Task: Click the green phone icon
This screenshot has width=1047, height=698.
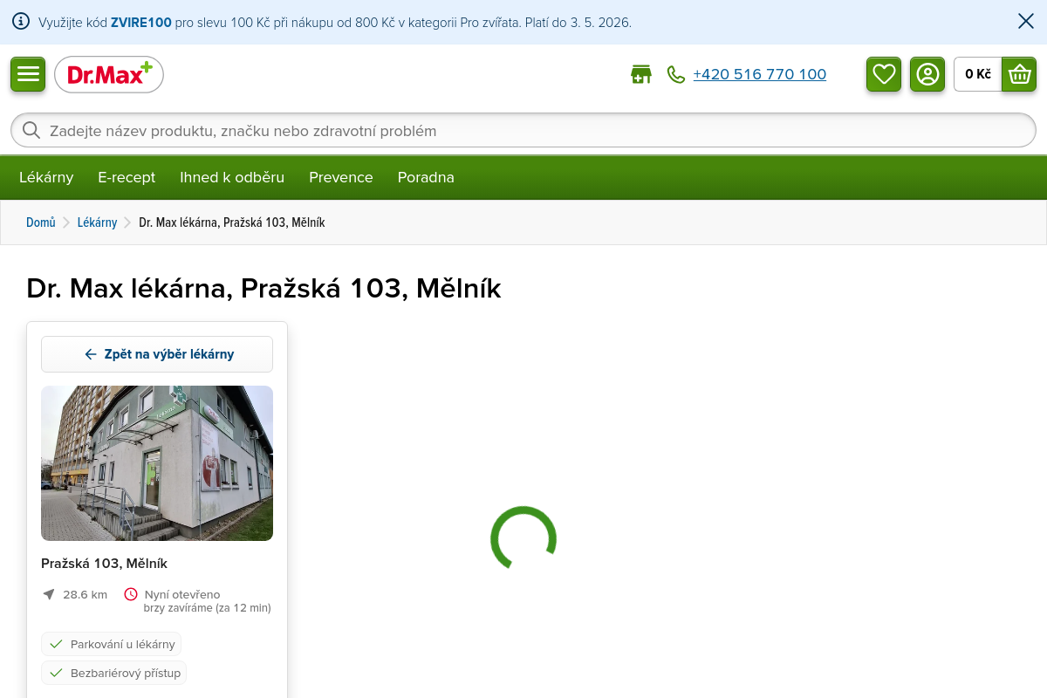Action: pyautogui.click(x=675, y=74)
